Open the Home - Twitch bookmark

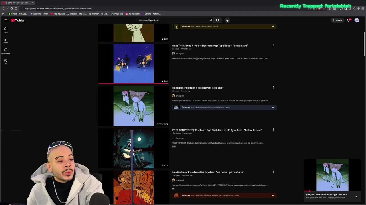39,14
